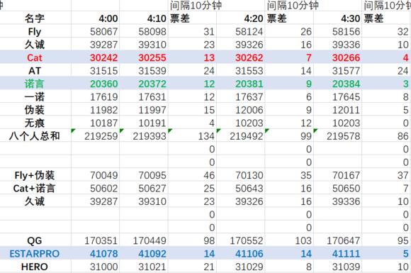Click the 票差 total cell showing 134

pyautogui.click(x=192, y=136)
